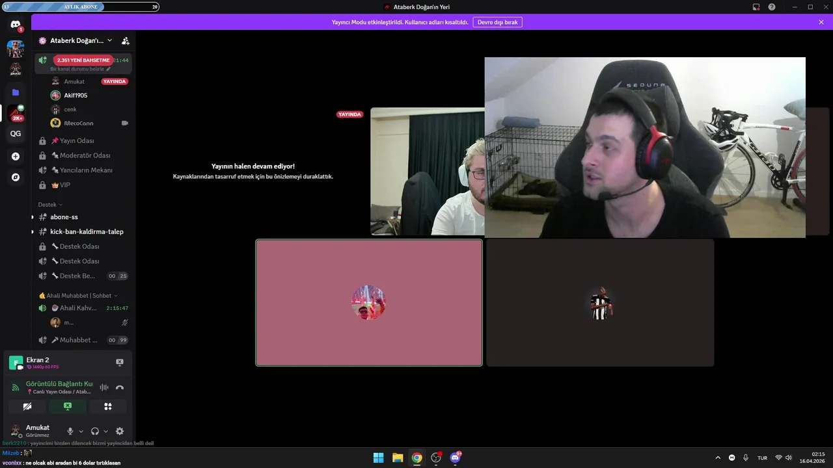
Task: Click muted icon beside user m...
Action: click(x=125, y=322)
